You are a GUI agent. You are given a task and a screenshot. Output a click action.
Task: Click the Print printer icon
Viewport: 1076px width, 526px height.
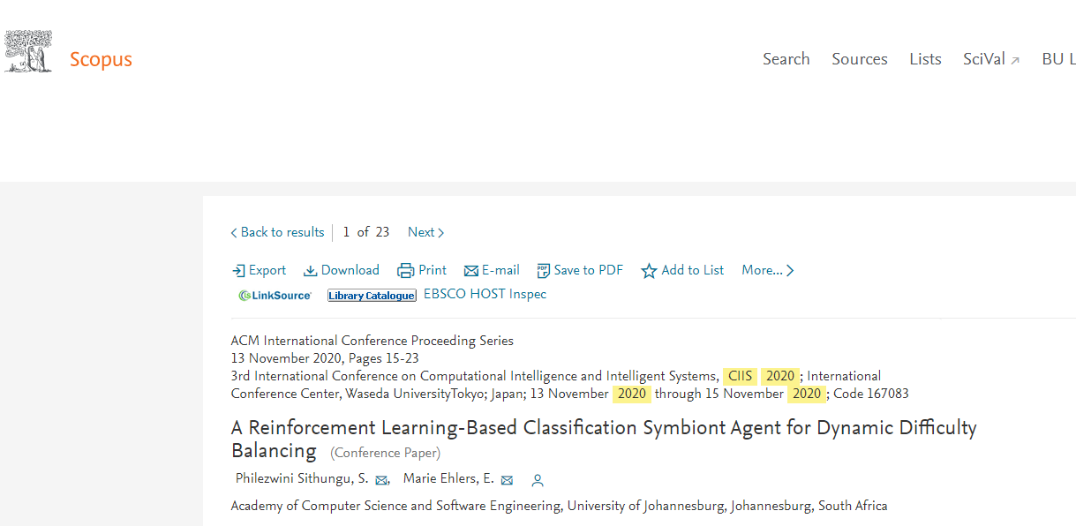[x=406, y=271]
